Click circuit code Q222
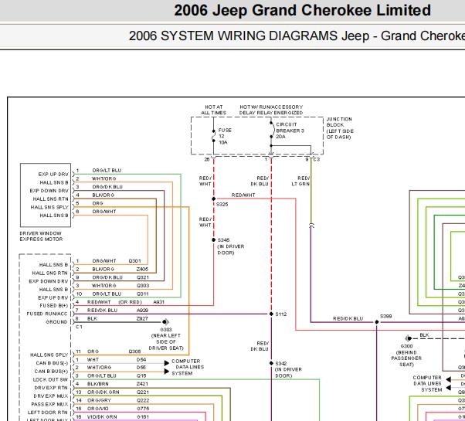This screenshot has height=421, width=465. pos(143,401)
